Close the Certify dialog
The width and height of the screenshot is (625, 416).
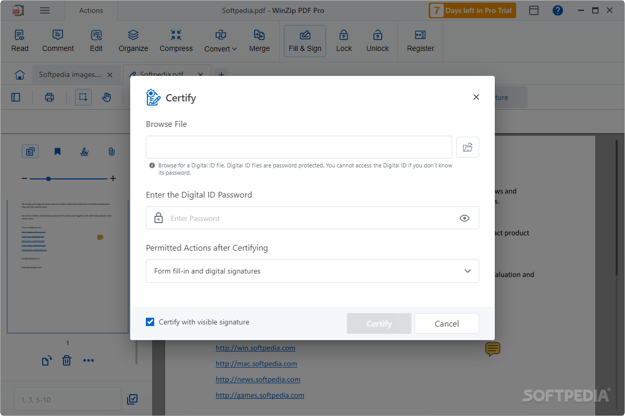click(476, 97)
